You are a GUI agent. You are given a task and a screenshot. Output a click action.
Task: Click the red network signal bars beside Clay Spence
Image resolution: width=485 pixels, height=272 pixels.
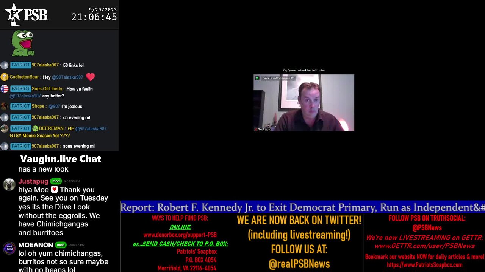[255, 129]
